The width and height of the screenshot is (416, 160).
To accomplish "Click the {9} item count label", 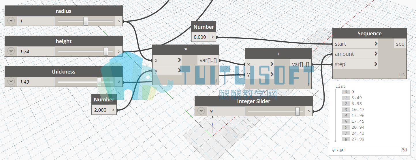I will click(x=404, y=150).
